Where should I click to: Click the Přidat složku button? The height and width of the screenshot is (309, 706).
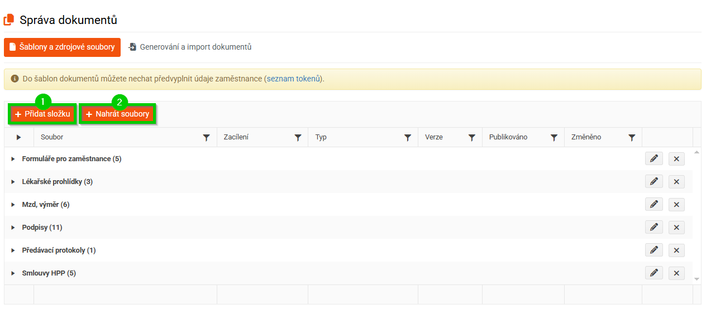pyautogui.click(x=42, y=114)
